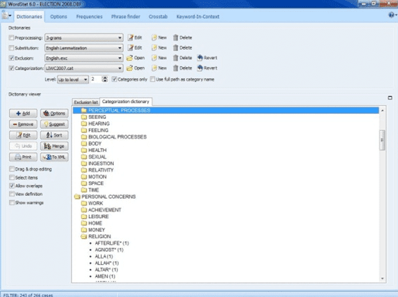
Task: Export dictionary using To XML button
Action: [54, 158]
